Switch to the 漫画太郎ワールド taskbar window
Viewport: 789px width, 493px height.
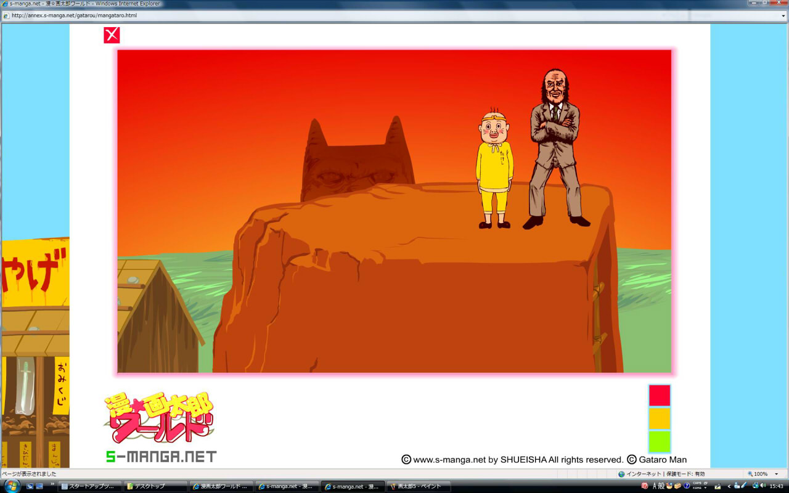coord(221,486)
